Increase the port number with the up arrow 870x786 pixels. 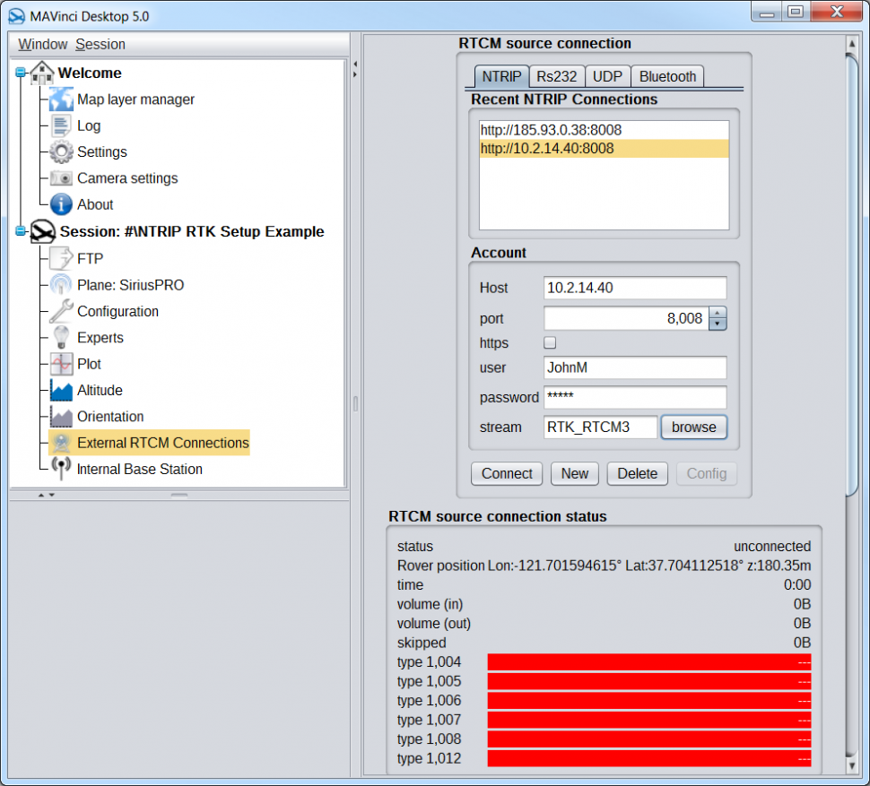[x=718, y=313]
